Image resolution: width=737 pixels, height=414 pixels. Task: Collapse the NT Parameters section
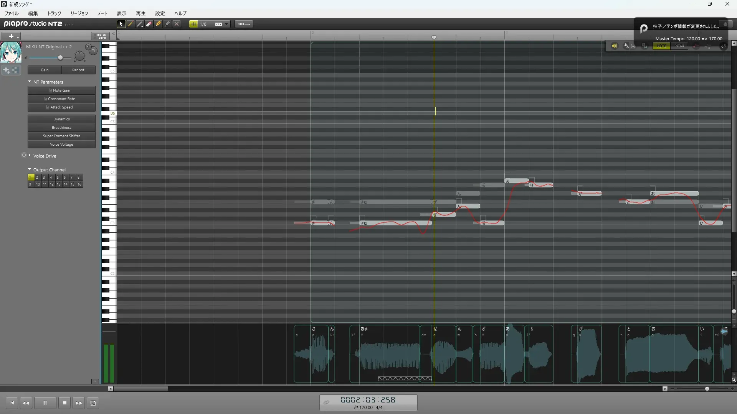(x=30, y=82)
